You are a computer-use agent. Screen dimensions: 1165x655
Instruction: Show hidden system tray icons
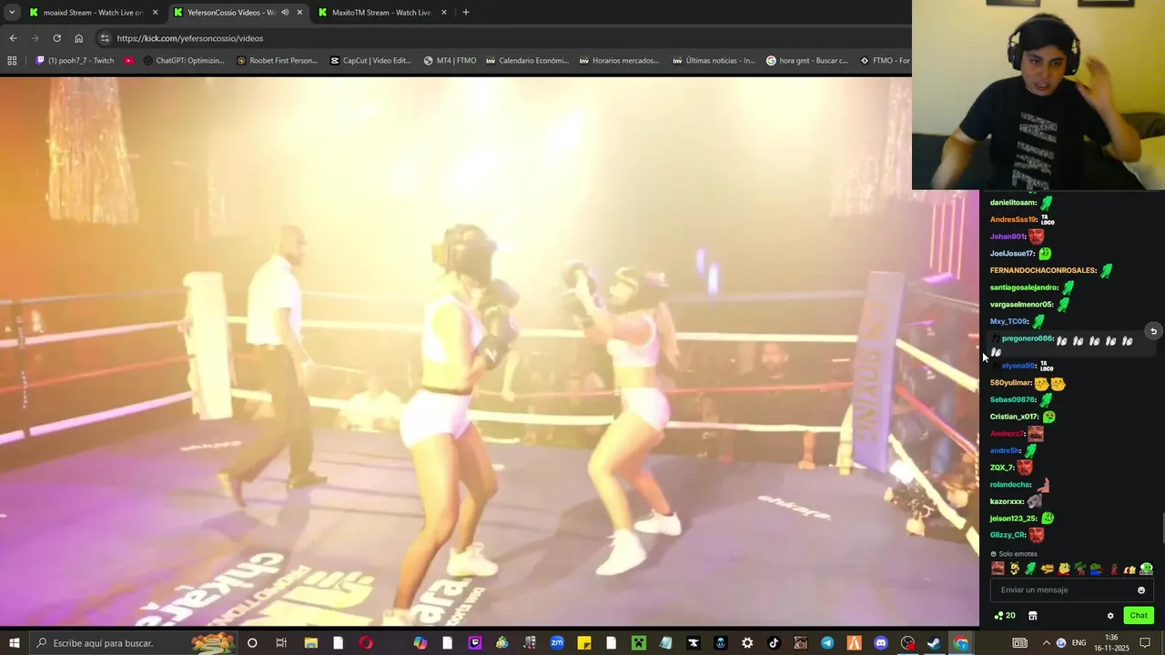[1046, 643]
